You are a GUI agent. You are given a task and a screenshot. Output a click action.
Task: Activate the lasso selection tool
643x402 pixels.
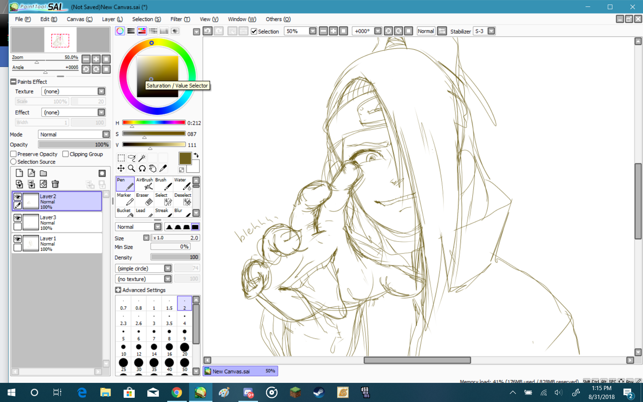[x=132, y=158]
